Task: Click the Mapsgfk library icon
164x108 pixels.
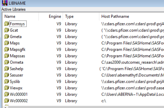Action: click(x=6, y=49)
